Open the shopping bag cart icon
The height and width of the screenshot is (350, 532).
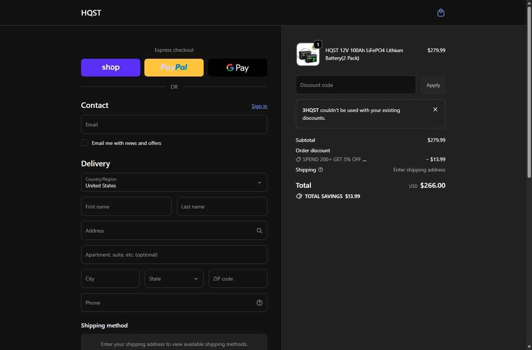(x=441, y=13)
